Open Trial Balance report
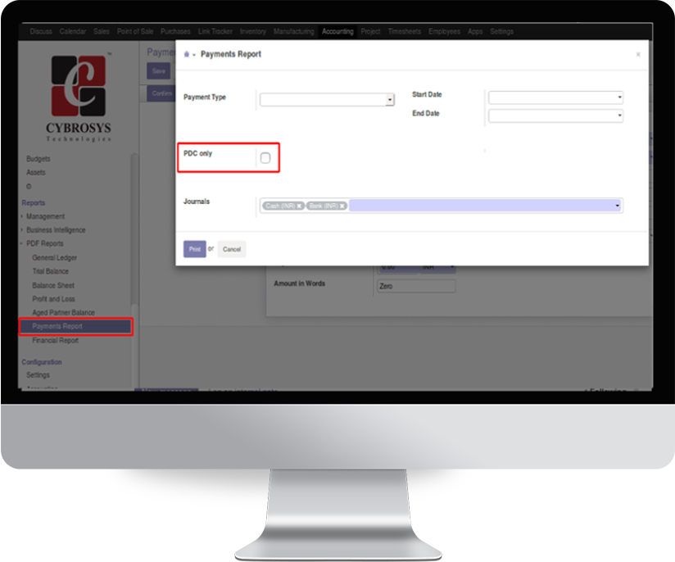 (50, 271)
